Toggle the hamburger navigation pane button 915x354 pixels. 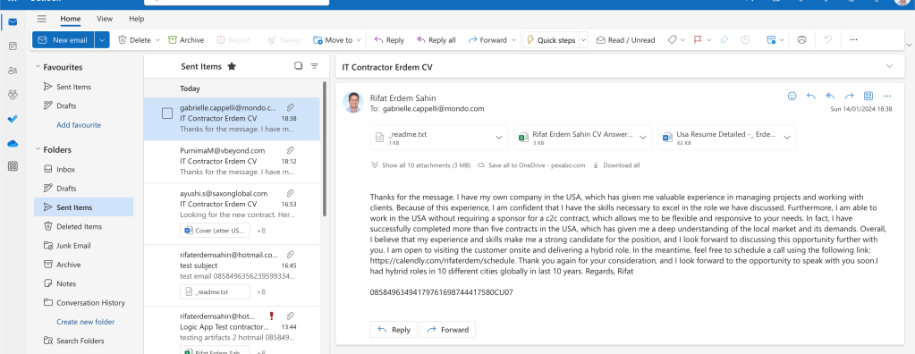coord(41,19)
